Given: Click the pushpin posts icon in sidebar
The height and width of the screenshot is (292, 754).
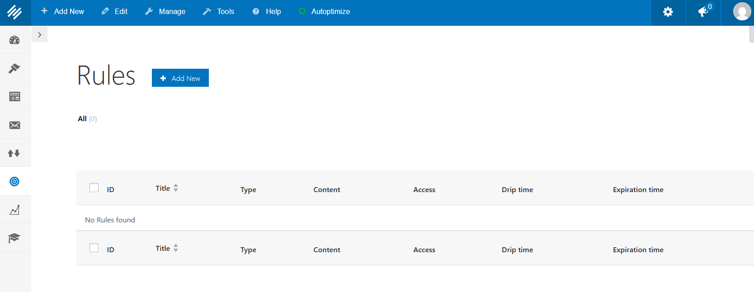Looking at the screenshot, I should coord(14,68).
